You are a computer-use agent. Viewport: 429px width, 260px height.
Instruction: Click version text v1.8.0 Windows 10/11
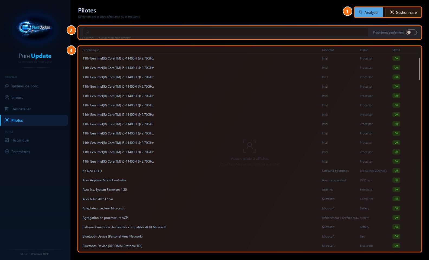(x=35, y=254)
